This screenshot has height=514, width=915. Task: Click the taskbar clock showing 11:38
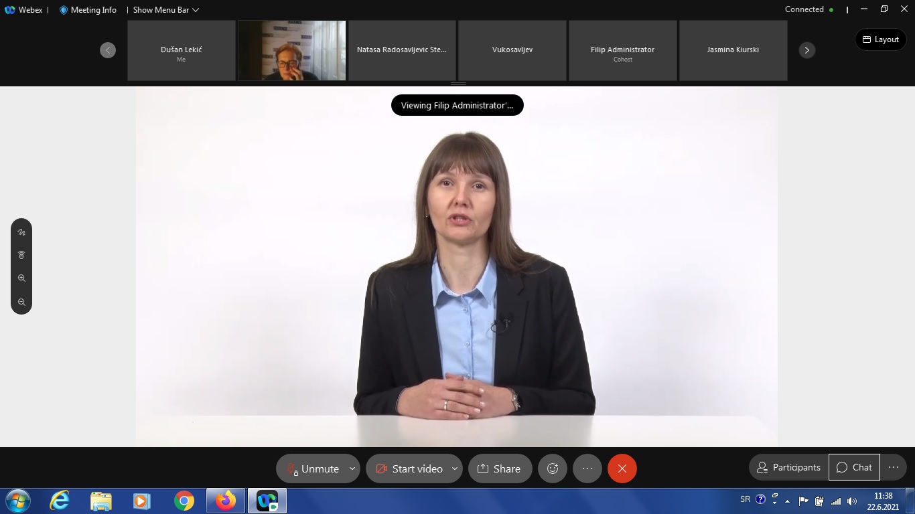pos(884,501)
